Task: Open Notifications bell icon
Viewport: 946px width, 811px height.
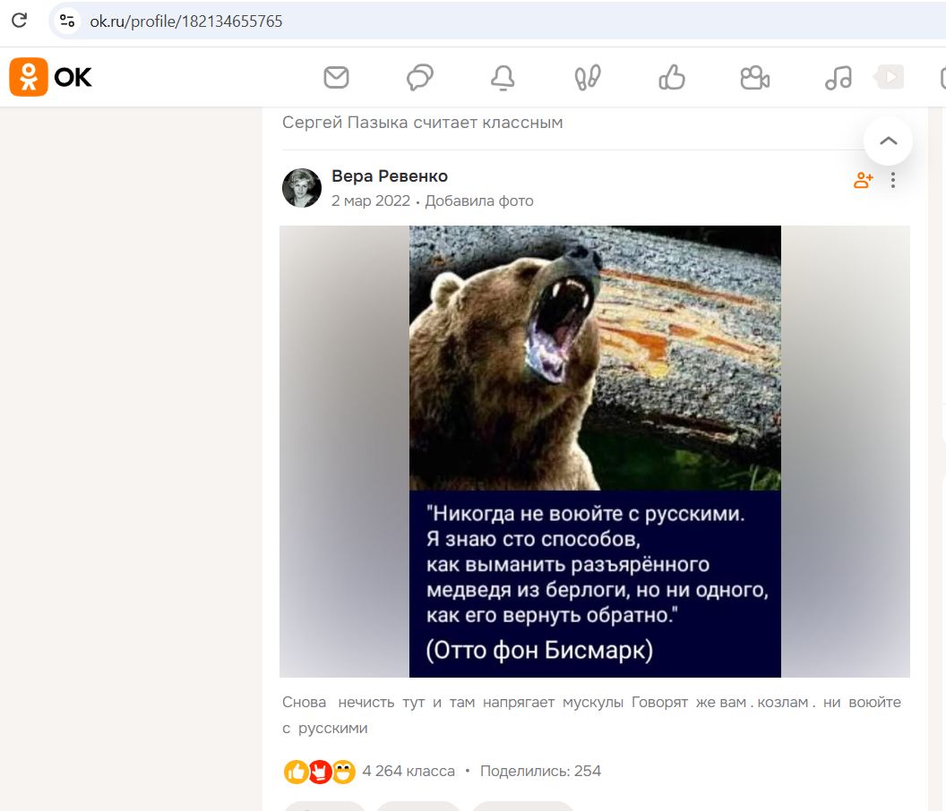Action: point(503,77)
